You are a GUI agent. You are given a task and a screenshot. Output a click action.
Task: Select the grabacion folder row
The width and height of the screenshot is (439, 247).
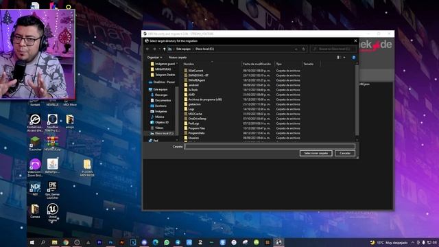coord(242,104)
